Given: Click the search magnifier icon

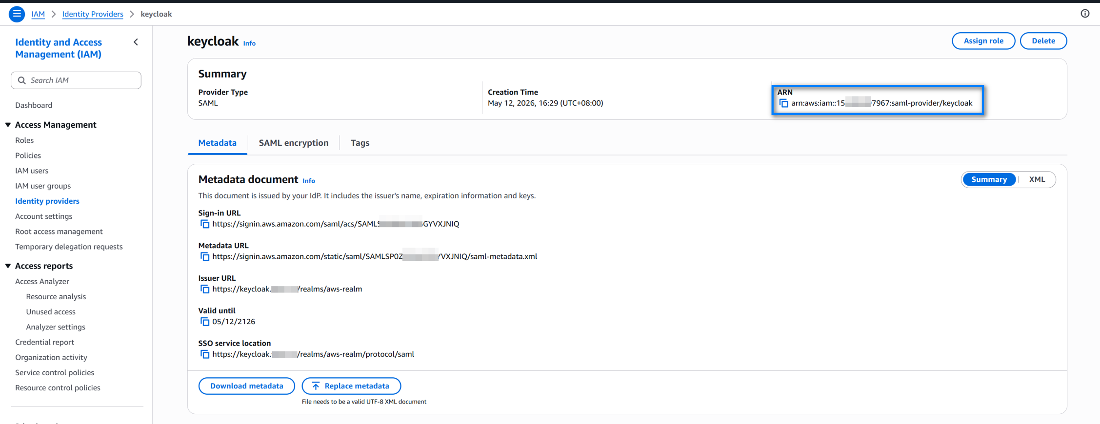Looking at the screenshot, I should (21, 80).
